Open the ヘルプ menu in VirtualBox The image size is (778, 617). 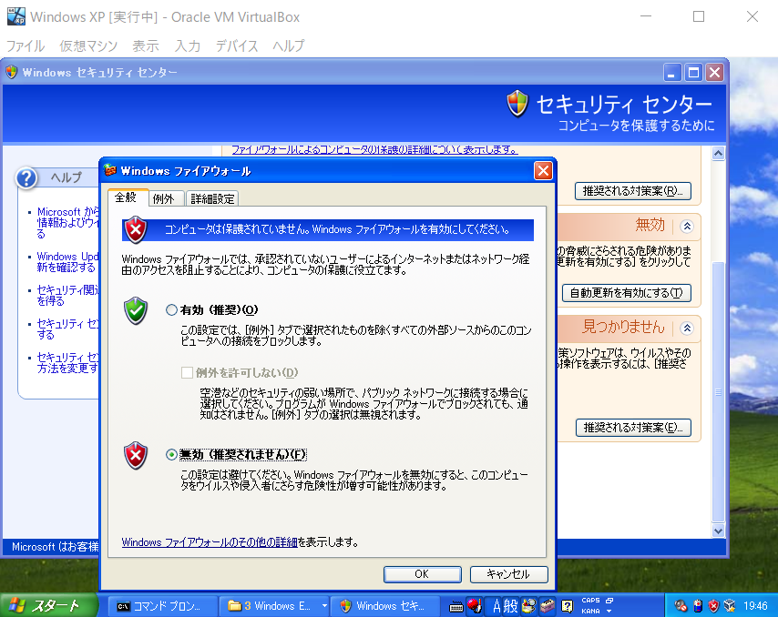tap(288, 46)
